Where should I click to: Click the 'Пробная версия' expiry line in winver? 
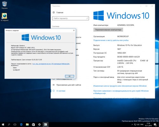(x=26, y=60)
